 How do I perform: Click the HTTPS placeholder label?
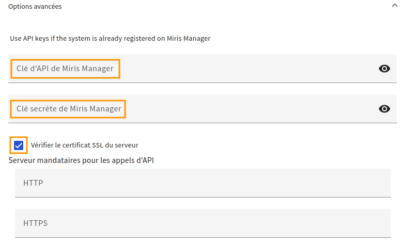pos(36,223)
